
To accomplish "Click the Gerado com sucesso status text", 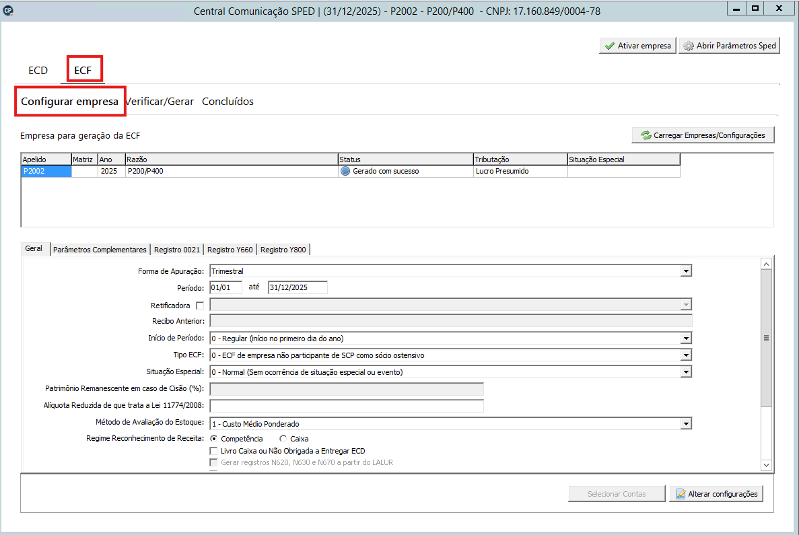I will (x=386, y=171).
